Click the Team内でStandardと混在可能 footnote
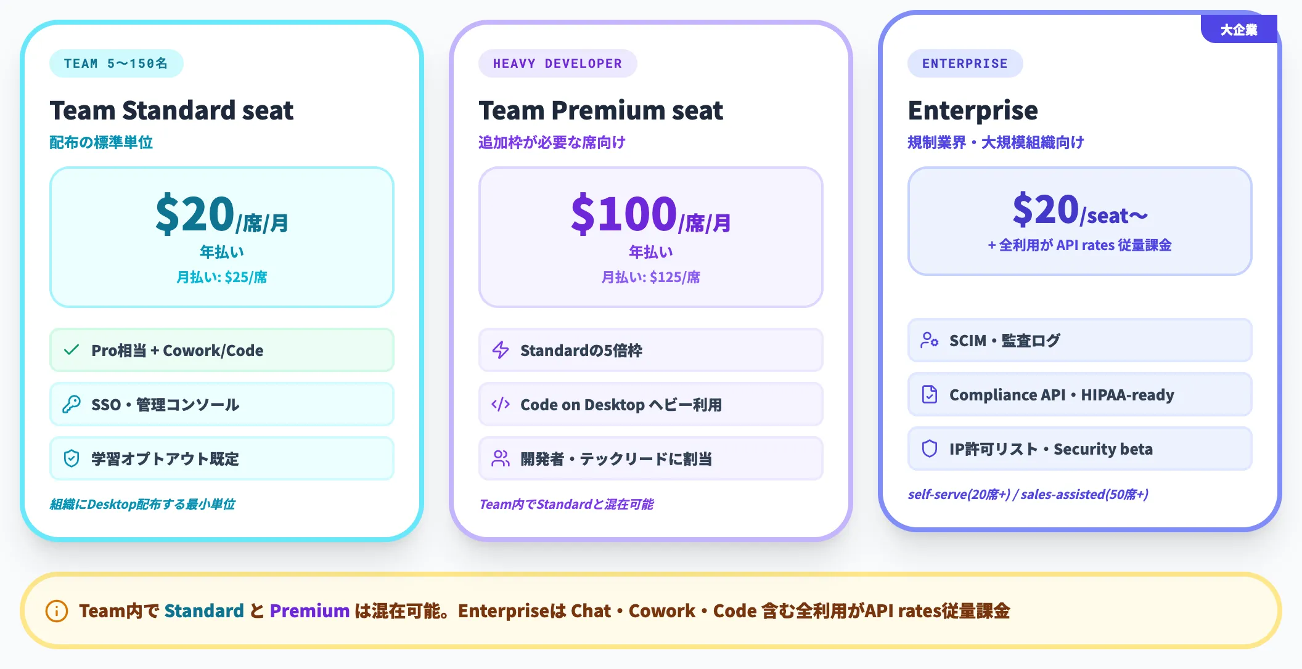Screen dimensions: 1302x669 pyautogui.click(x=566, y=504)
